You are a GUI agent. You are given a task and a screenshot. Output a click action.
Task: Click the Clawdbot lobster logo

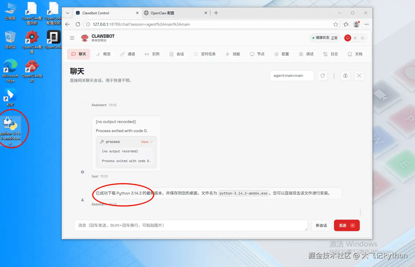(85, 38)
